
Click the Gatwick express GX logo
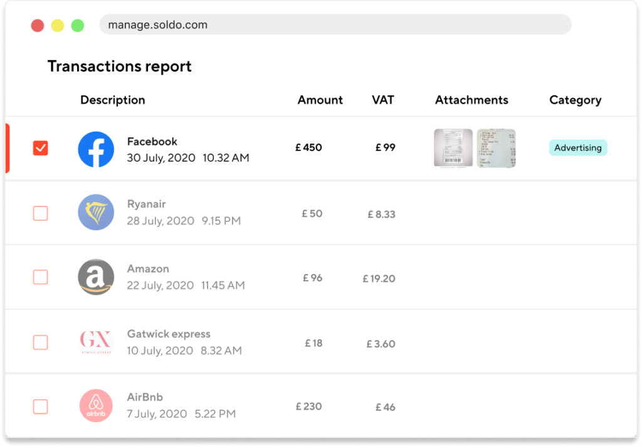coord(96,342)
